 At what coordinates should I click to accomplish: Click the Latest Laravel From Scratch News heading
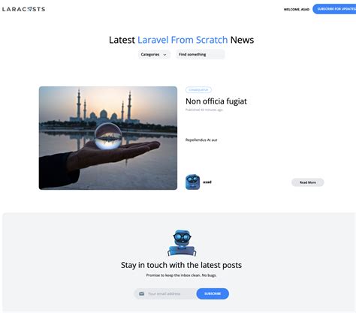coord(181,40)
